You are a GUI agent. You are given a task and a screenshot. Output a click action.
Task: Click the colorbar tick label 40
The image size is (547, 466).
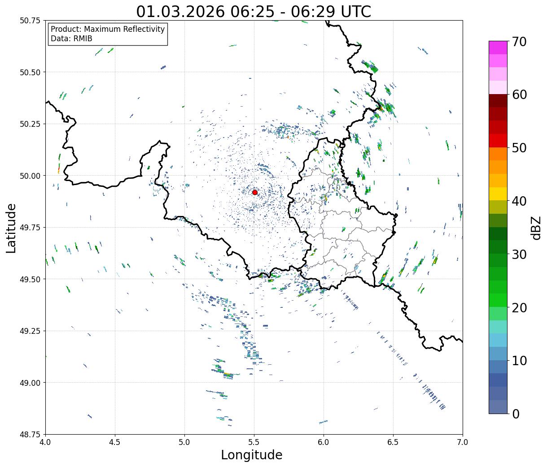(519, 201)
